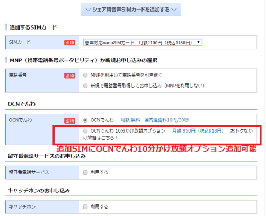Click the キャッチホン row label
Screen dimensions: 266x216
pos(22,206)
